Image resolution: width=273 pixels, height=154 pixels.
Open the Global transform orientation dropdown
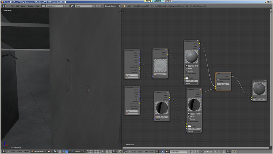pos(80,152)
